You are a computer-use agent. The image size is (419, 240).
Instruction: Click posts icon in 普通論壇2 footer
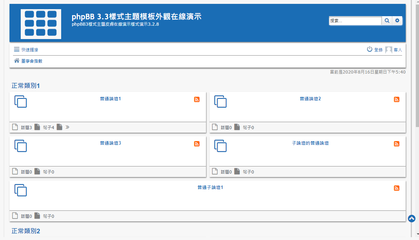coord(237,127)
